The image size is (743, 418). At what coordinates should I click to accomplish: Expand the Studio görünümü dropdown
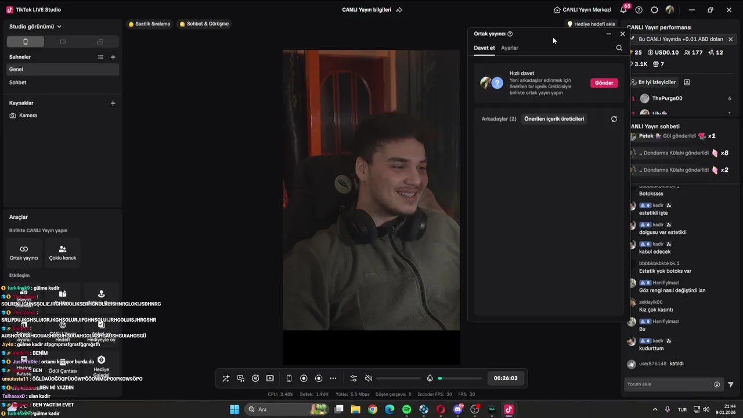click(x=35, y=27)
